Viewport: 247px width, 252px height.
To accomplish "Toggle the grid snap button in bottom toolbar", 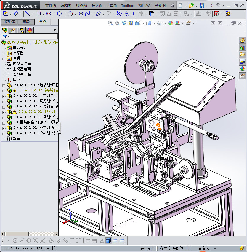I will (x=95, y=240).
